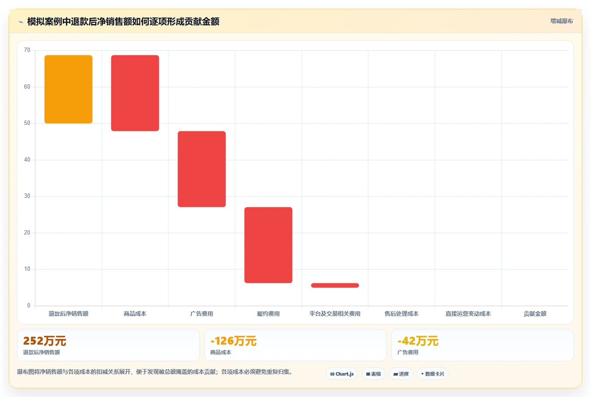Viewport: 591px width, 397px height.
Task: Click the 履约费用 x-axis label
Action: [x=268, y=314]
